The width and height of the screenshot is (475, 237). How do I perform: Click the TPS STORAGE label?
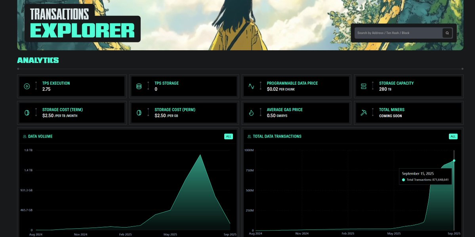point(167,83)
